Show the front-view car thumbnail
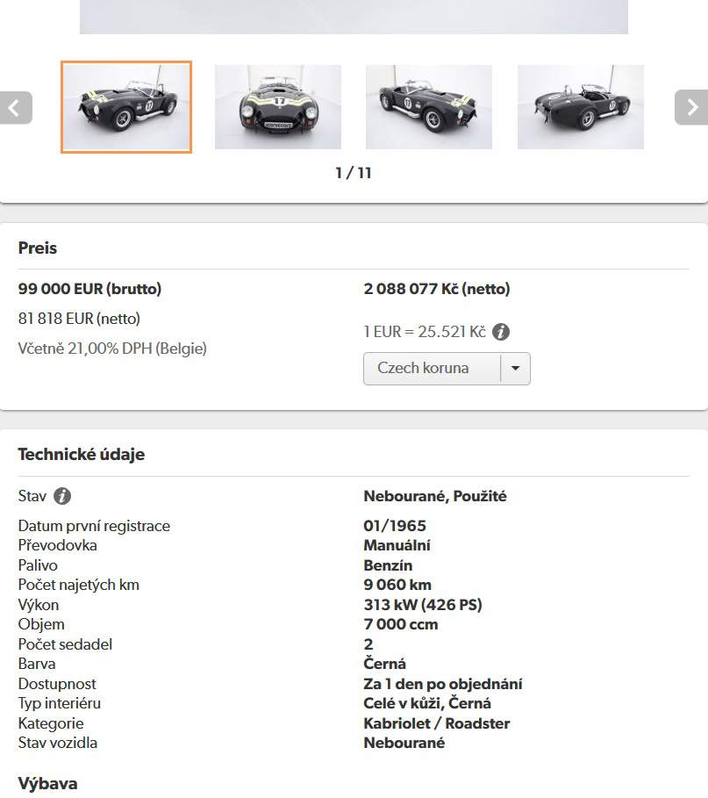 click(278, 107)
